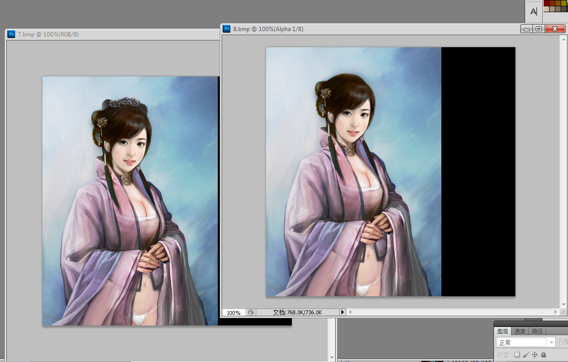Image resolution: width=568 pixels, height=362 pixels.
Task: Click scroll-right arrow of 8.bmp horizontal scrollbar
Action: pos(556,312)
